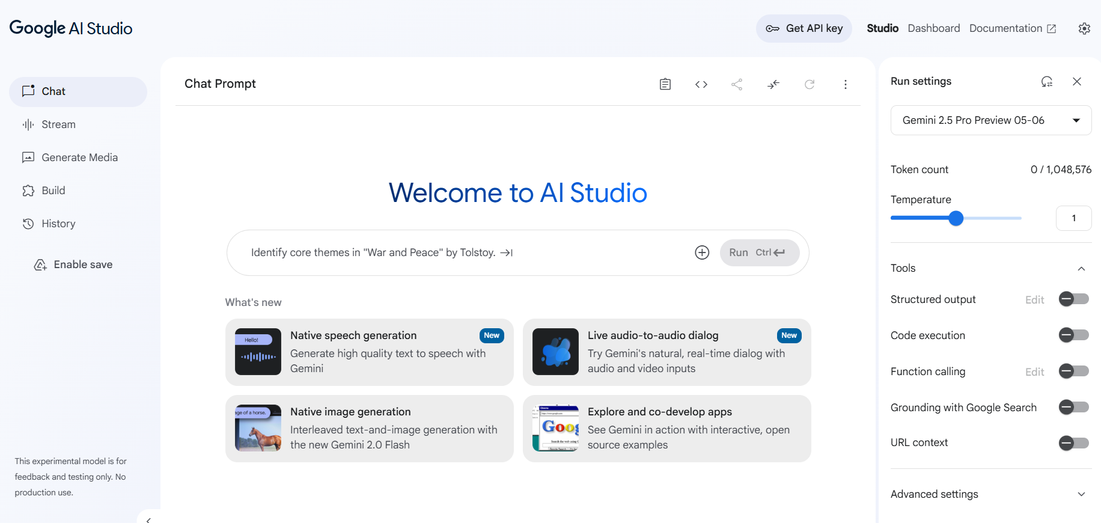This screenshot has height=523, width=1101.
Task: Click the compare mode arrows icon
Action: (773, 84)
